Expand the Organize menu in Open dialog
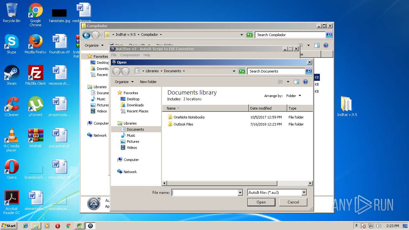The image size is (409, 230). click(124, 82)
